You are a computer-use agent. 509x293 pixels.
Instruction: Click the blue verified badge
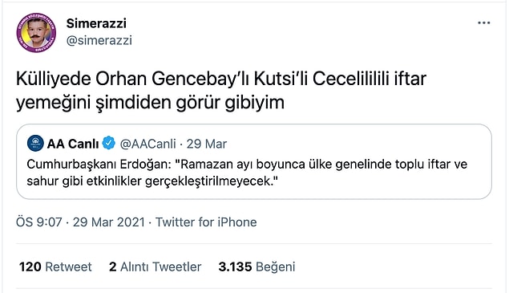click(109, 143)
